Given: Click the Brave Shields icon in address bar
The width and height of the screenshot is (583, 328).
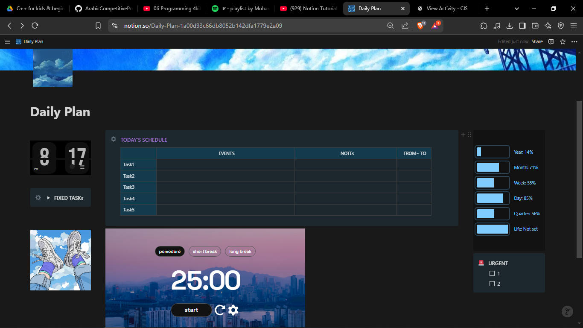Looking at the screenshot, I should coord(420,26).
